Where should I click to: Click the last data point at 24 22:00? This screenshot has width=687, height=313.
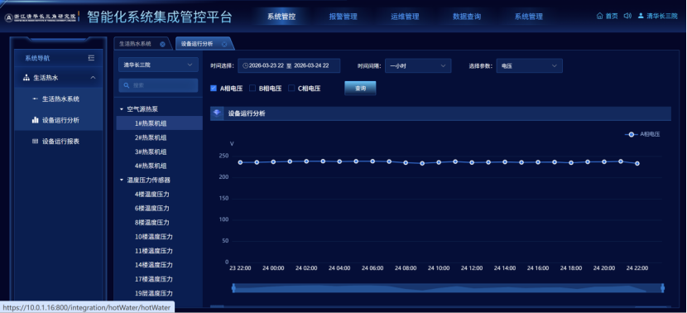coord(637,163)
